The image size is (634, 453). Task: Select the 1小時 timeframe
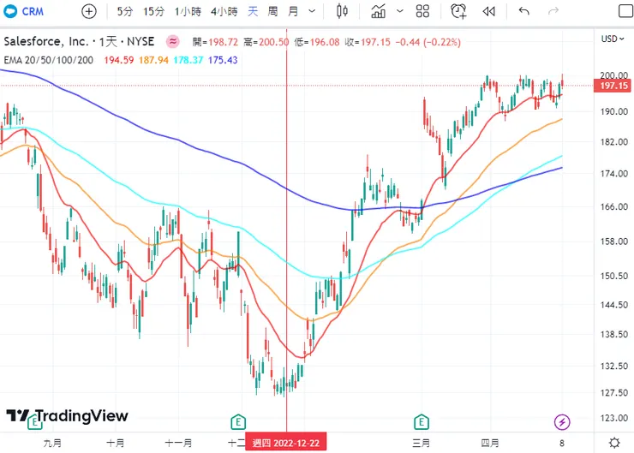point(188,11)
